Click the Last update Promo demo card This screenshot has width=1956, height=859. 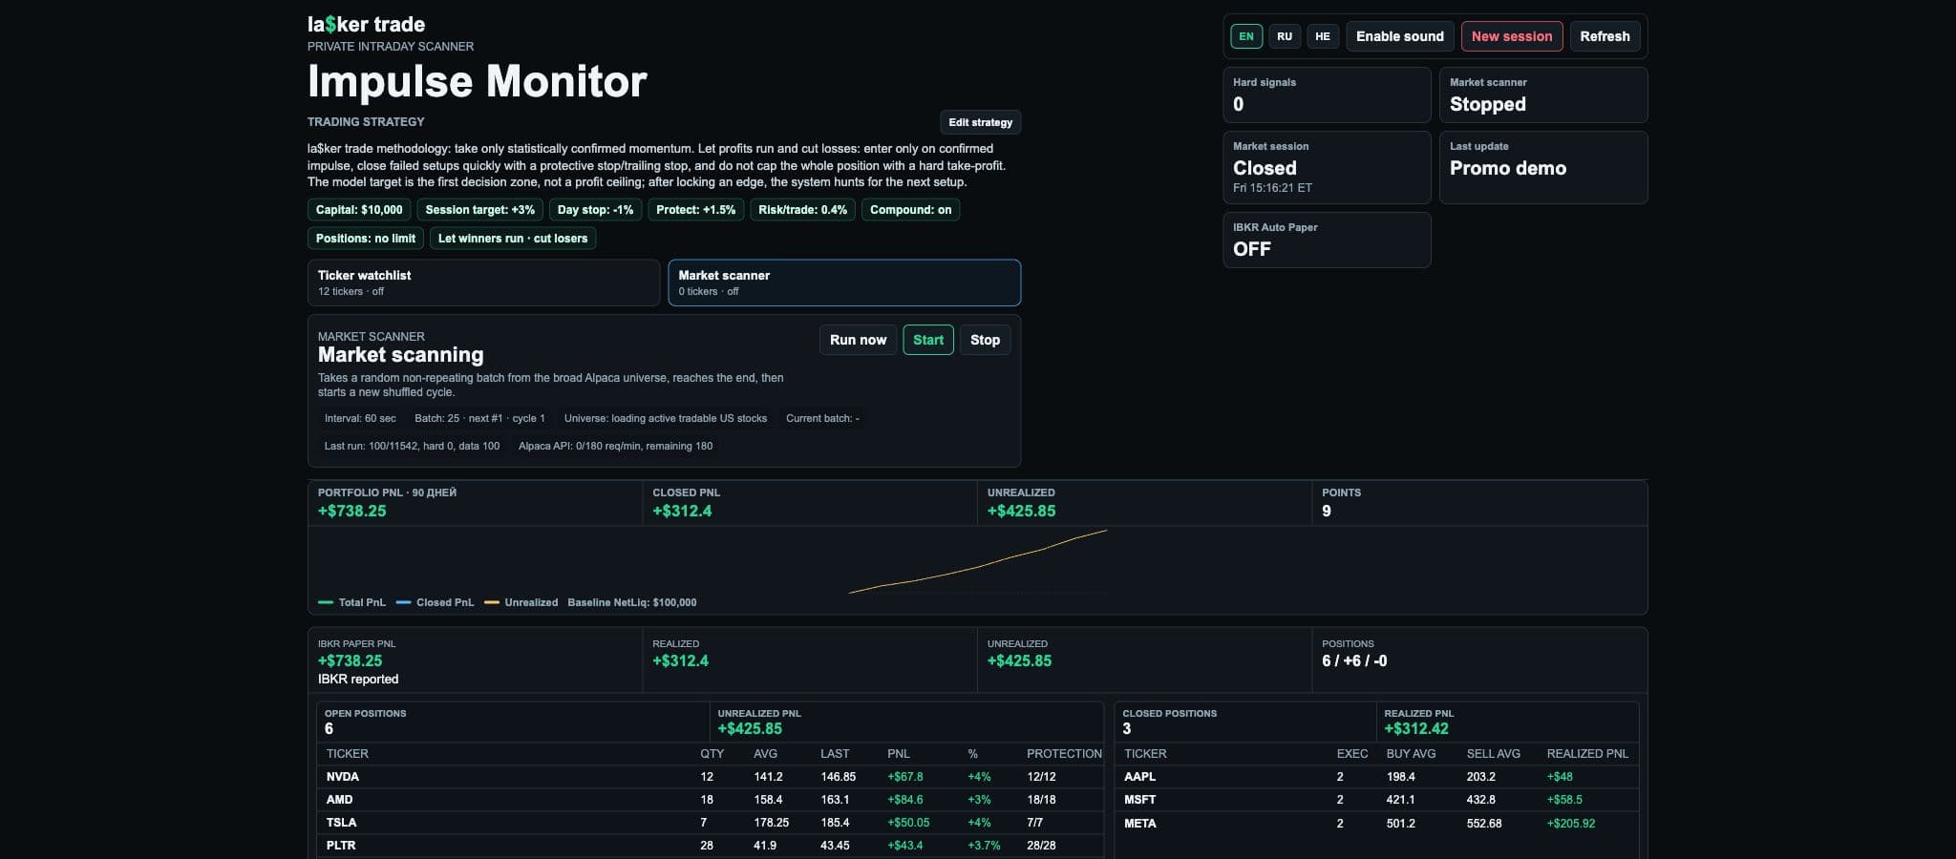point(1543,167)
